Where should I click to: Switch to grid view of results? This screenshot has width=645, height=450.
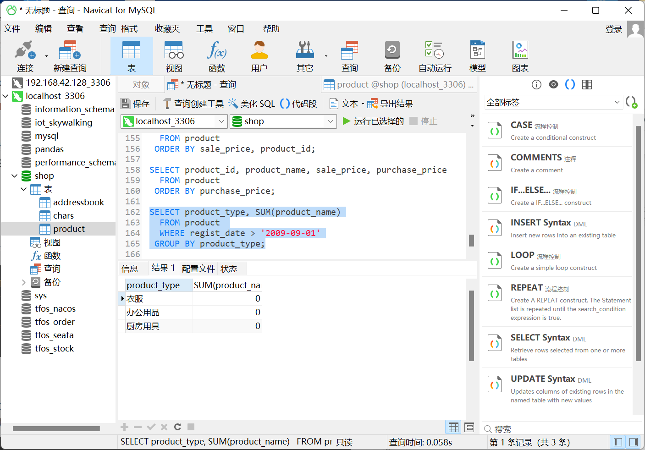point(453,427)
